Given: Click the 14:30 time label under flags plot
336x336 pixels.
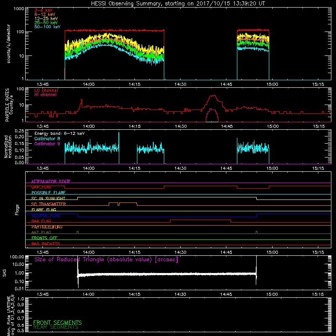Looking at the screenshot, I should pyautogui.click(x=180, y=252).
